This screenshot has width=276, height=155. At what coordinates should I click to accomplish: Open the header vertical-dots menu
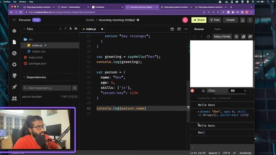[x=250, y=20]
